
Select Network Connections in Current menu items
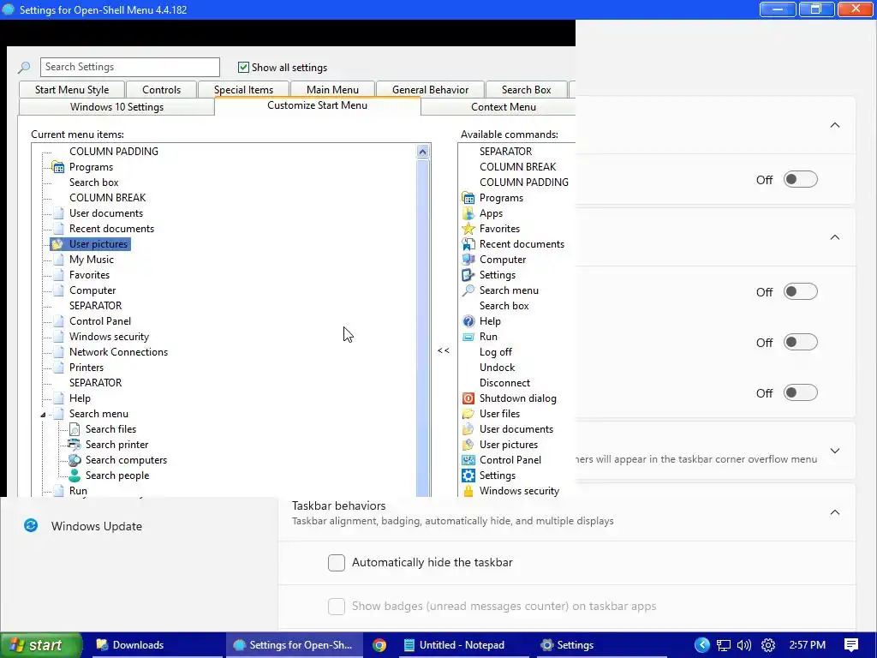(118, 352)
